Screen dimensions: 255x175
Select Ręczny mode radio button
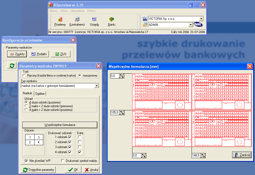pyautogui.click(x=24, y=75)
